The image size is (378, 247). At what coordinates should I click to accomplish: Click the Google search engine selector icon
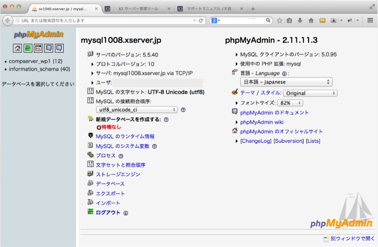click(215, 20)
